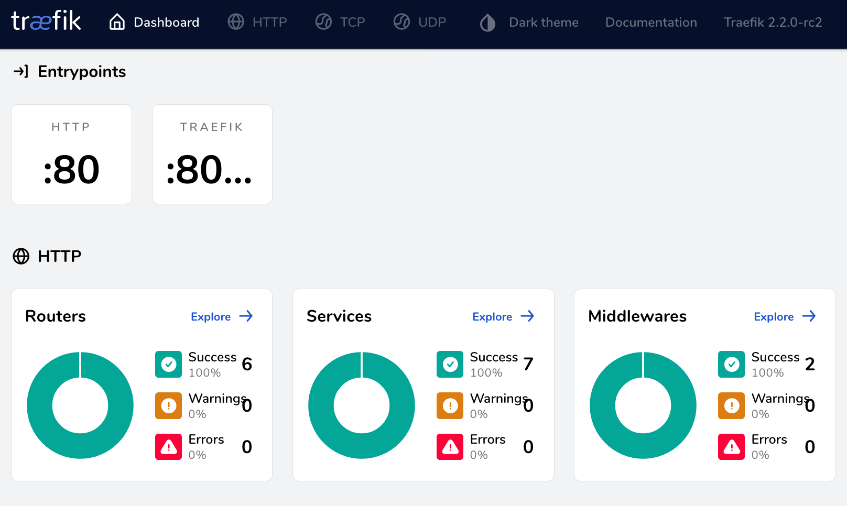Click the Services Success checkmark icon
Viewport: 847px width, 506px height.
tap(450, 364)
